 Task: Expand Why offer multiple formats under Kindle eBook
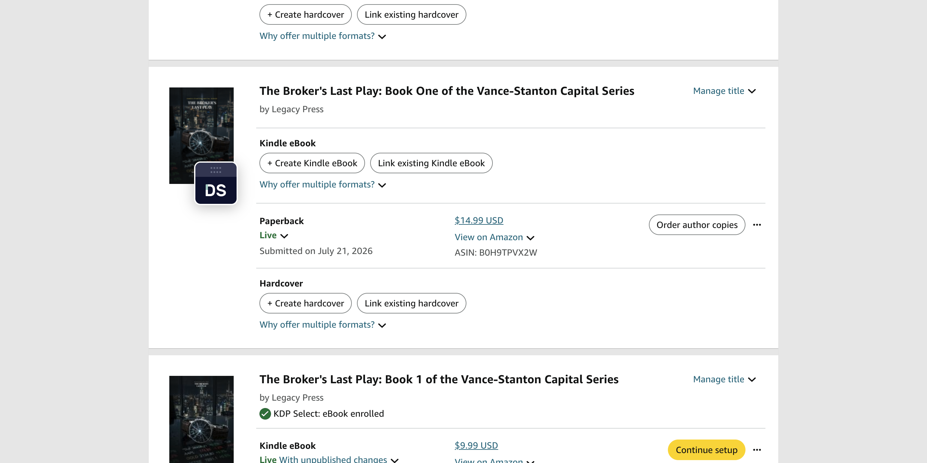pyautogui.click(x=323, y=185)
